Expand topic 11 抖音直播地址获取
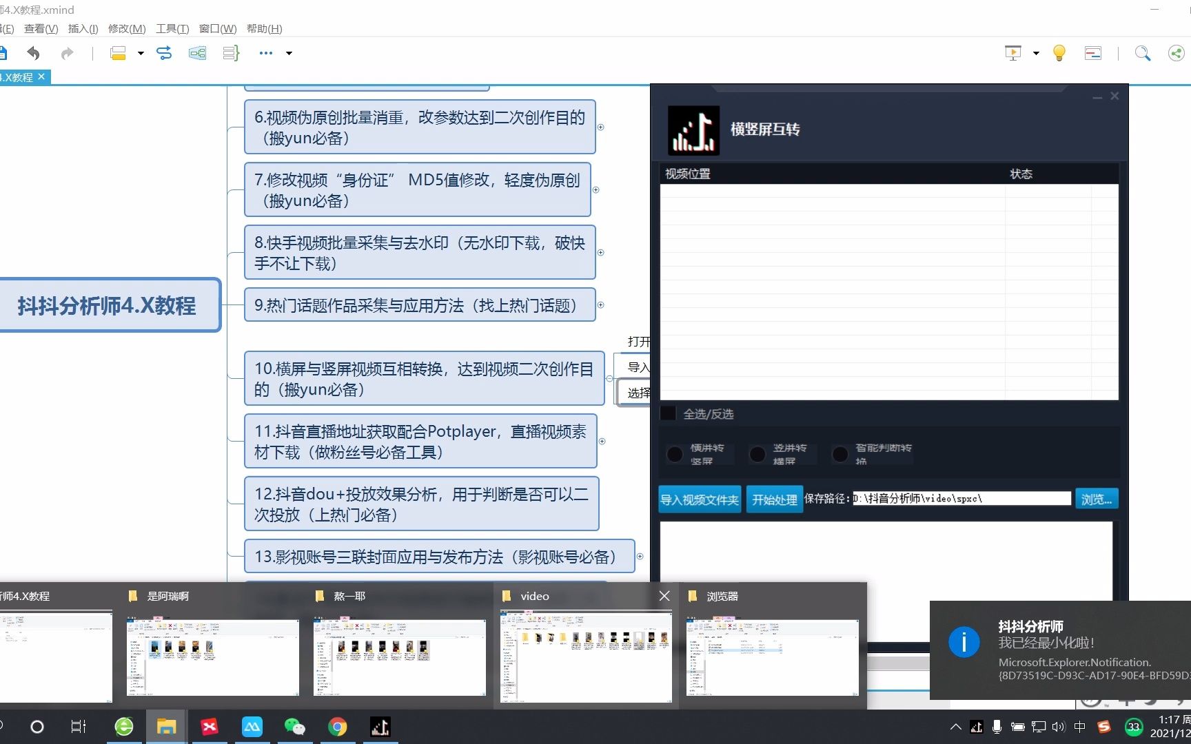This screenshot has width=1191, height=744. click(602, 442)
